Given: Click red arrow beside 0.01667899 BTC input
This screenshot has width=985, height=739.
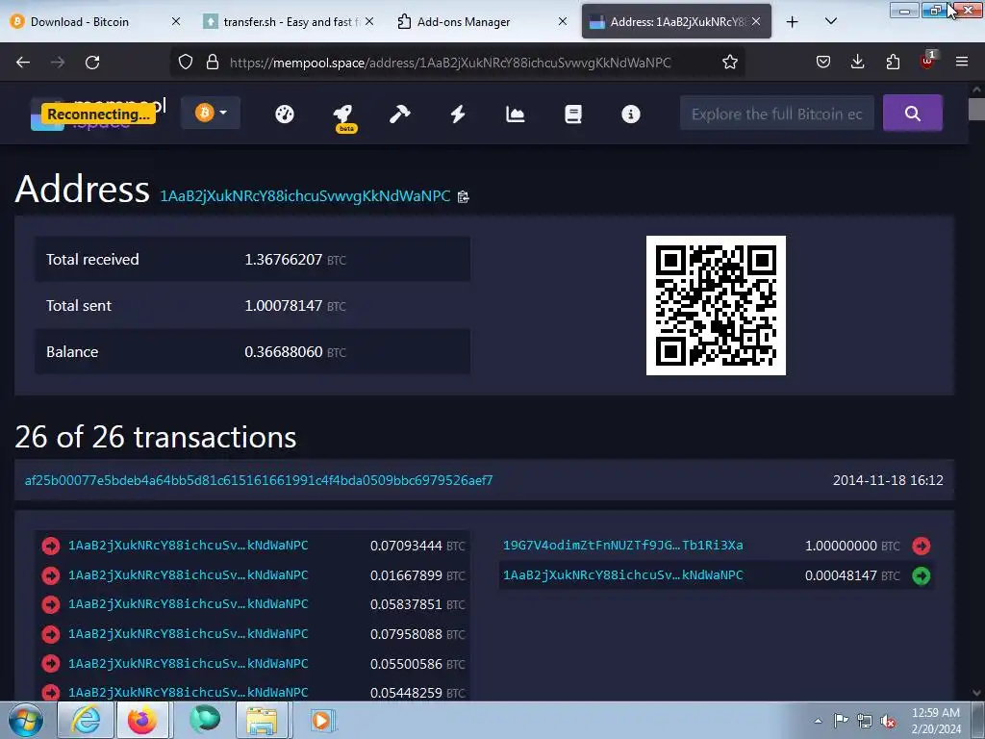Looking at the screenshot, I should [x=51, y=575].
